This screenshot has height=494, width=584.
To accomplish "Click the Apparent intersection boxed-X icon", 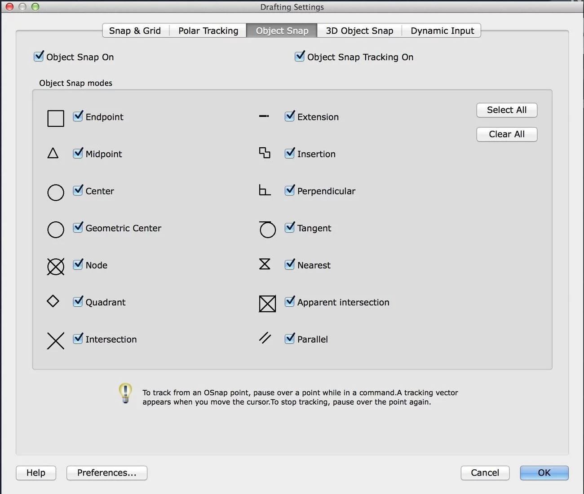I will pyautogui.click(x=267, y=304).
